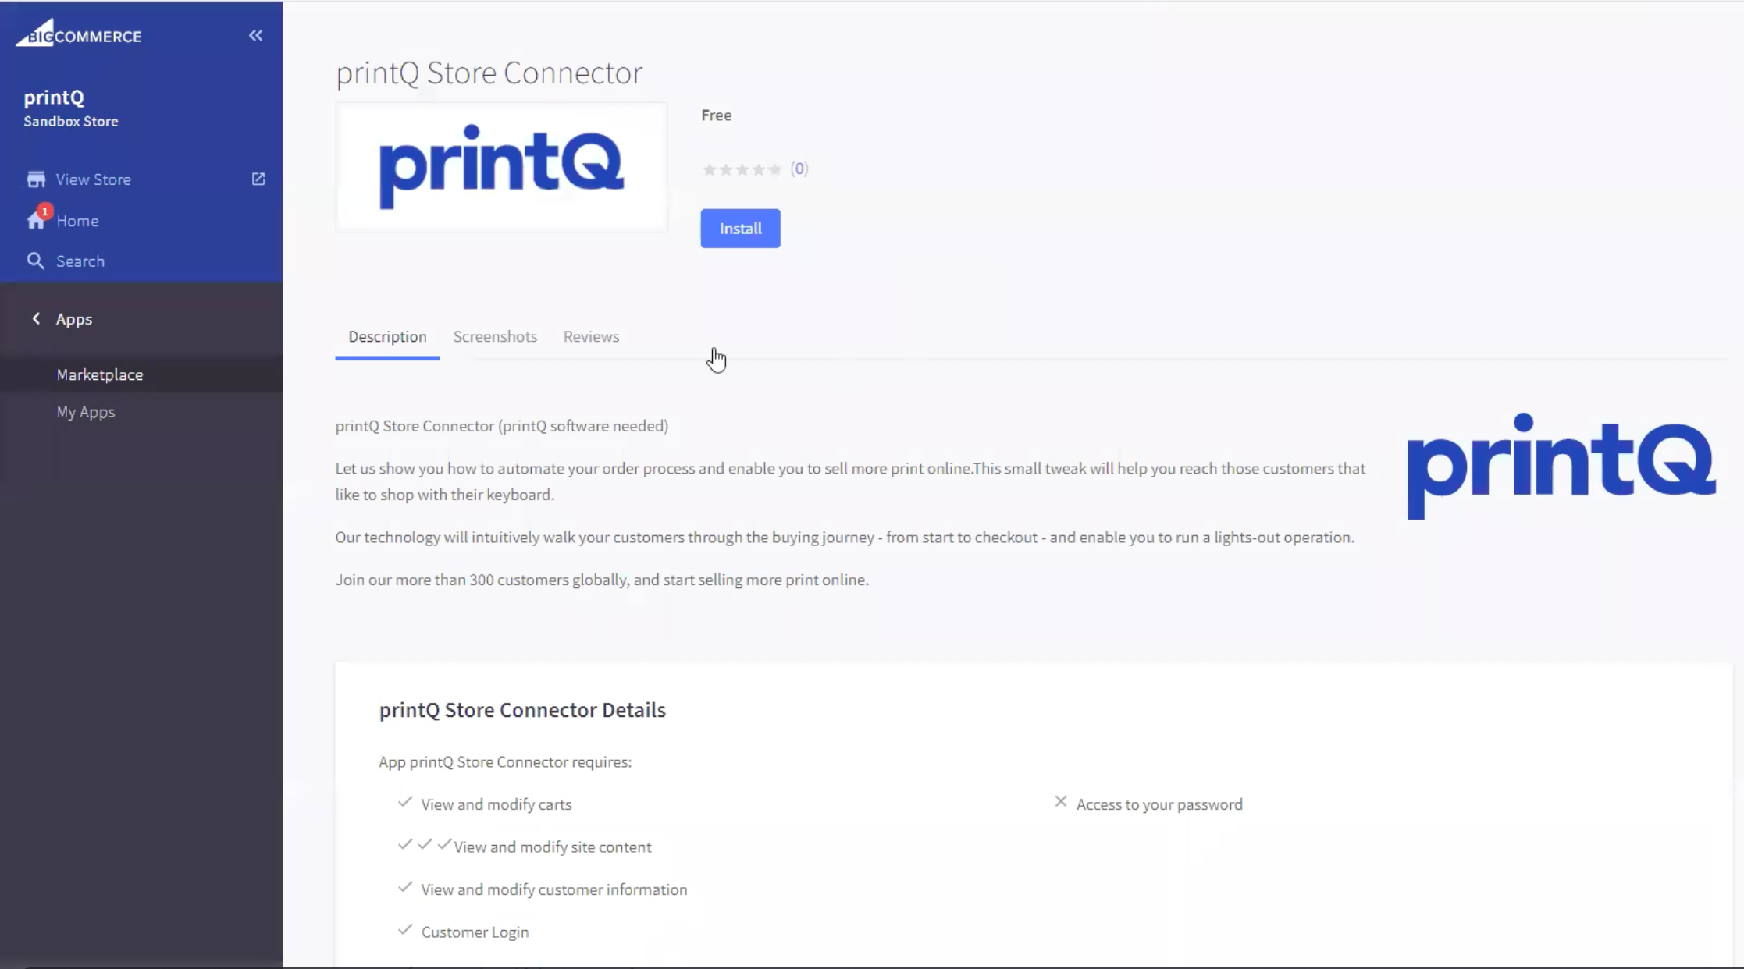Open Marketplace in the sidebar
Viewport: 1744px width, 969px height.
point(100,375)
